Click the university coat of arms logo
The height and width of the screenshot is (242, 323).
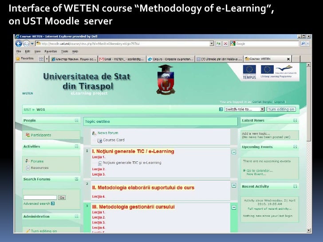[165, 79]
